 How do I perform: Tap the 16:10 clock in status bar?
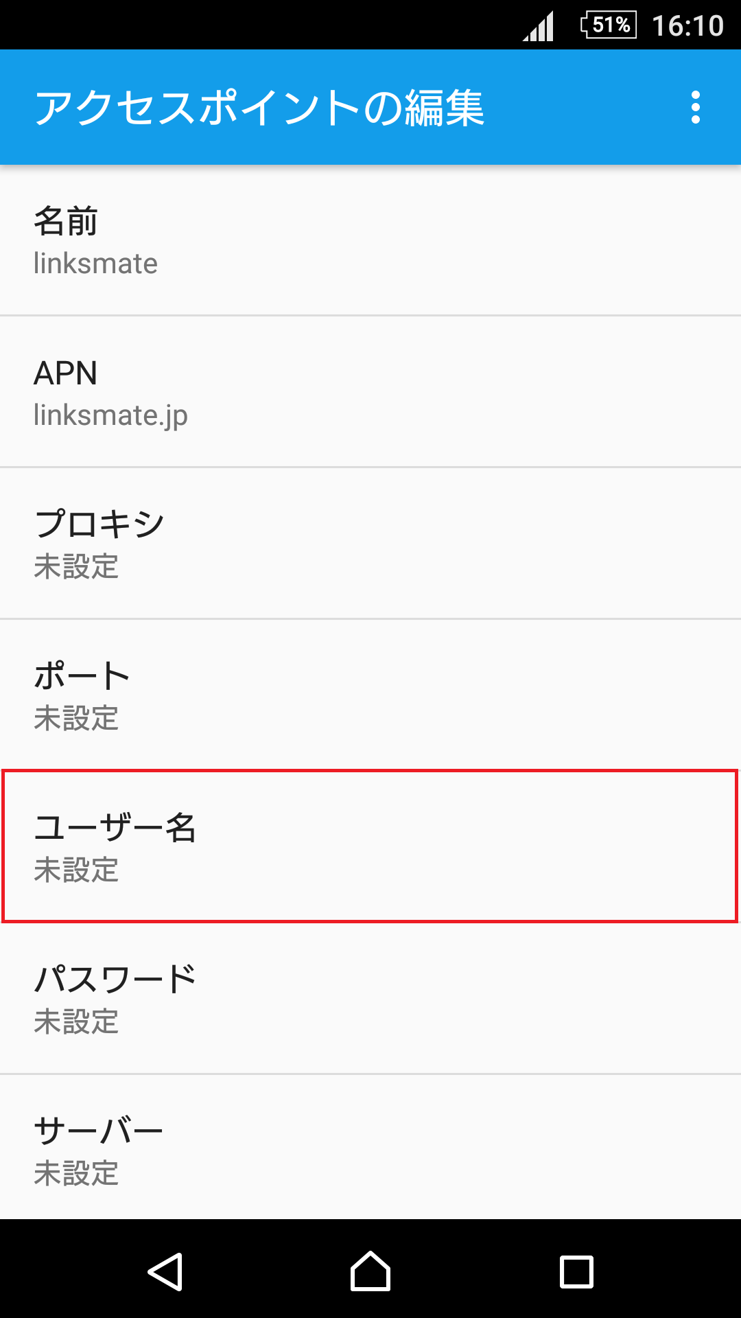pos(687,26)
